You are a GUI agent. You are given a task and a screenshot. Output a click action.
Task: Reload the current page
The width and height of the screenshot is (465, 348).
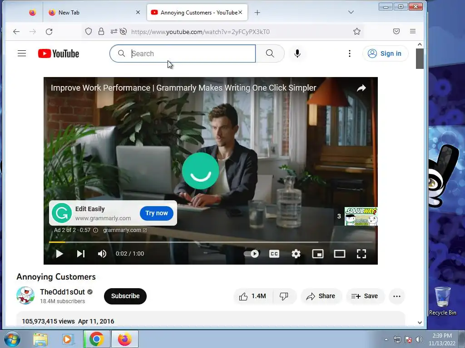coord(49,32)
